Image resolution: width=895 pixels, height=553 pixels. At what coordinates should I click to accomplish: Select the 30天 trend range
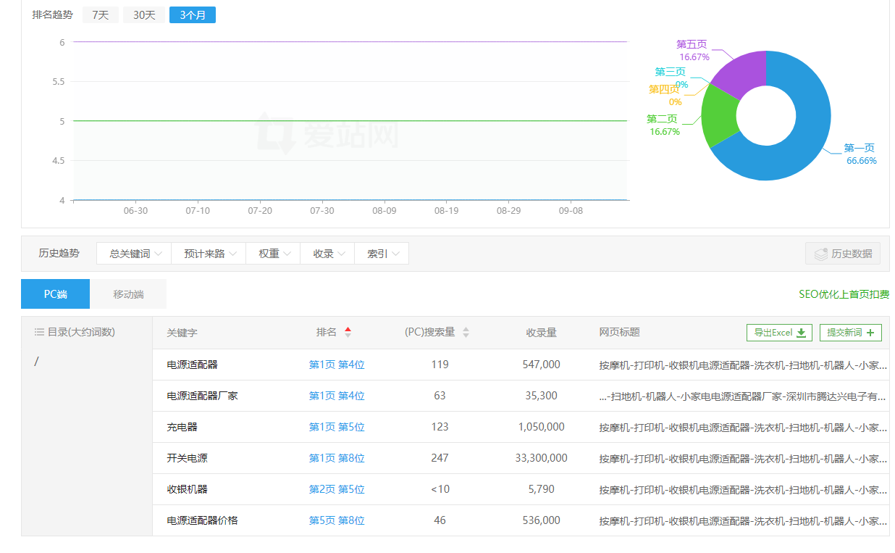pyautogui.click(x=144, y=14)
